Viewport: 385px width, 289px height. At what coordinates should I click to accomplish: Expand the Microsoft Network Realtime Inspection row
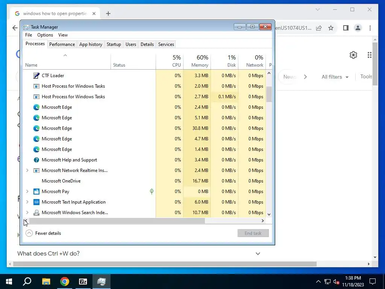tap(27, 170)
